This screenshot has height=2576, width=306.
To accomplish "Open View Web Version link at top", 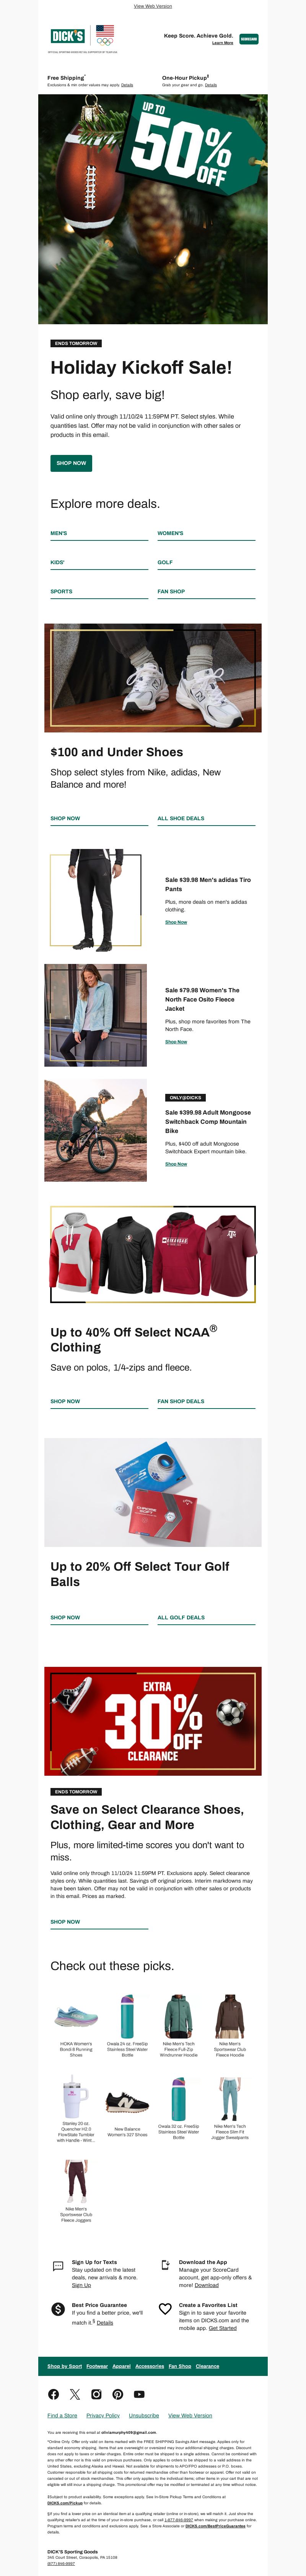I will click(x=153, y=6).
